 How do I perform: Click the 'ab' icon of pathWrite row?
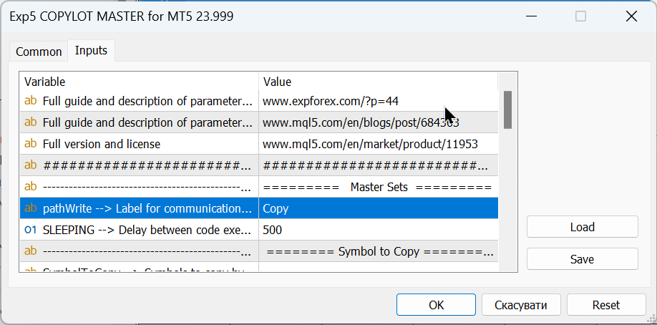click(x=31, y=208)
